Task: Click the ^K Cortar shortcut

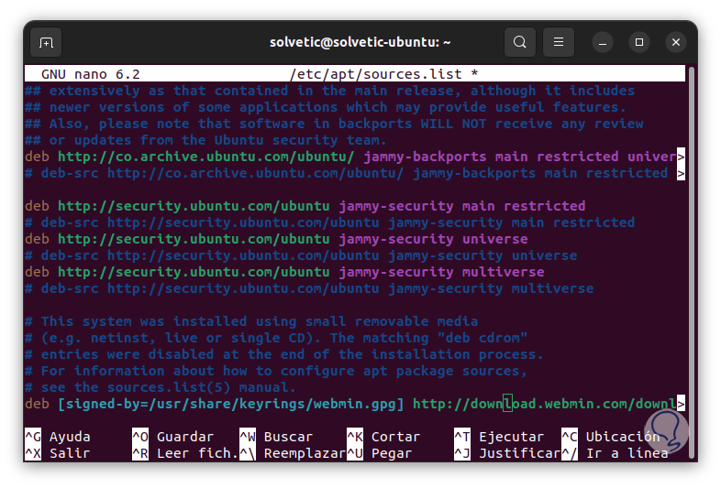Action: tap(383, 437)
